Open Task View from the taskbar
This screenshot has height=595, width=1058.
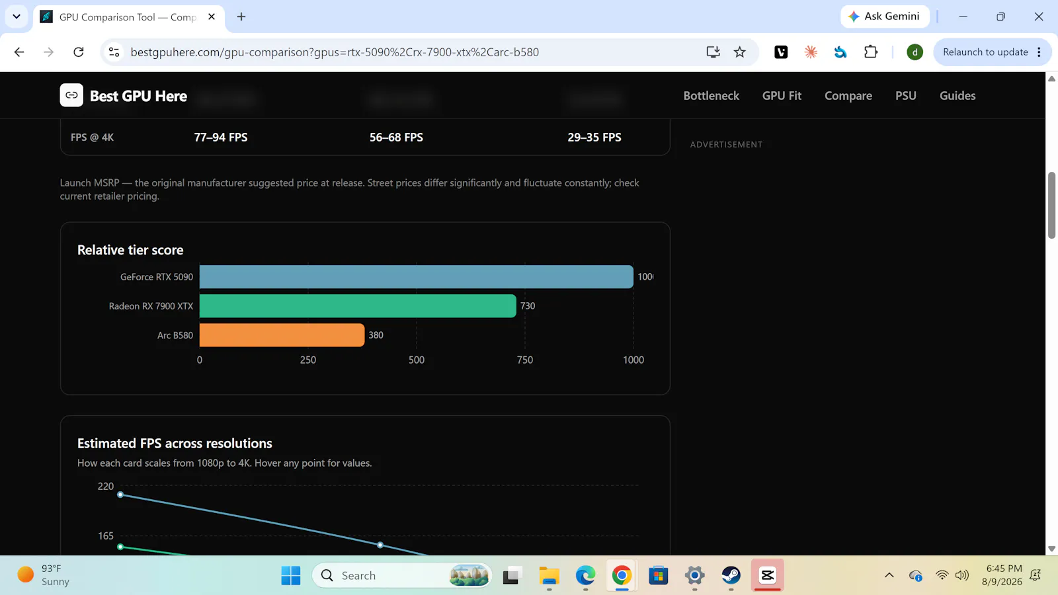(511, 576)
